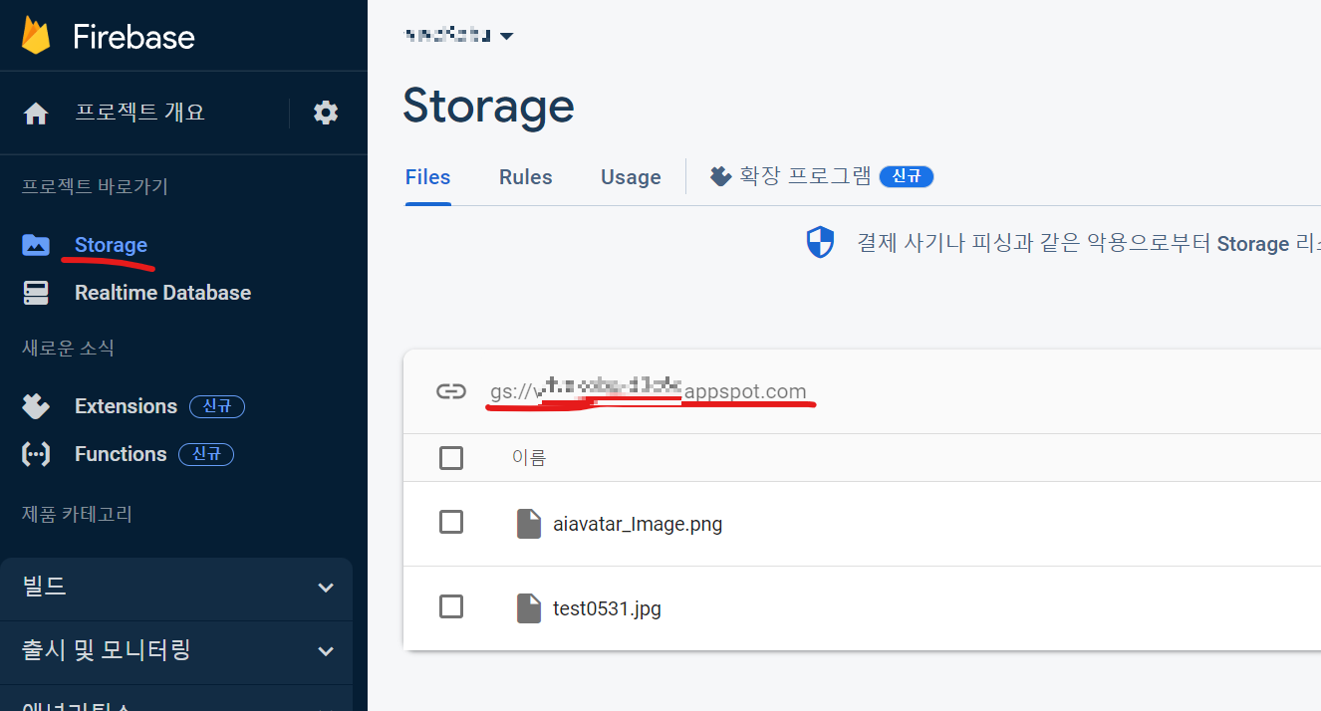Viewport: 1321px width, 711px height.
Task: Click the Storage folder icon in sidebar
Action: [36, 245]
